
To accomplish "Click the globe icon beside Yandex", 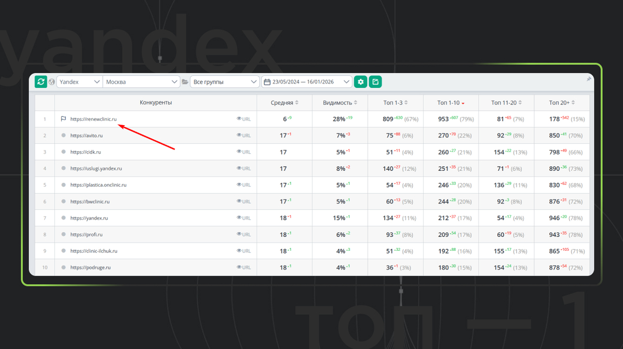I will click(x=52, y=82).
